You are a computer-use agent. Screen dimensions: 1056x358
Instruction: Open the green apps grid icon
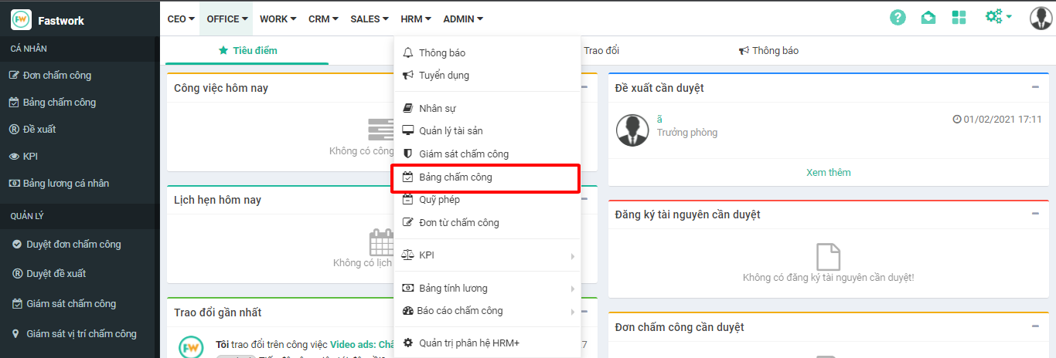[959, 18]
